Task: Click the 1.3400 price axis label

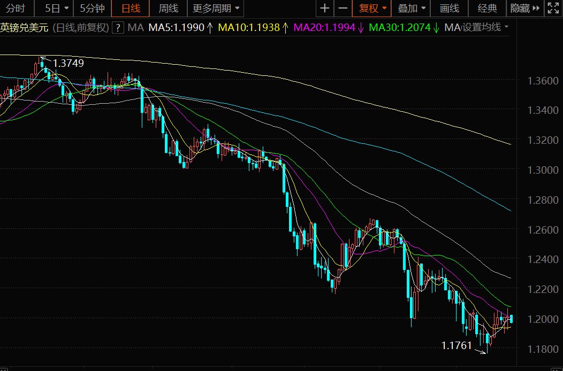Action: coord(543,110)
